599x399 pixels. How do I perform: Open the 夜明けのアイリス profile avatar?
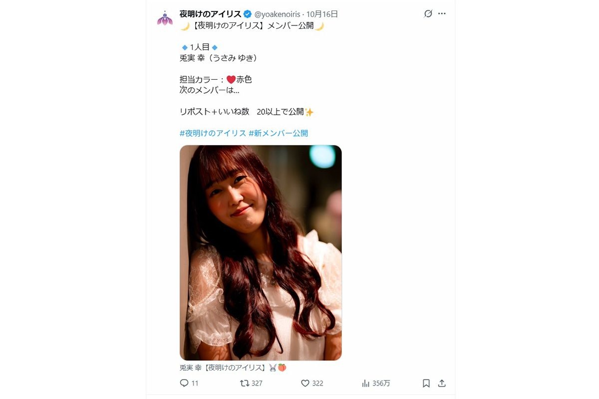click(x=165, y=18)
